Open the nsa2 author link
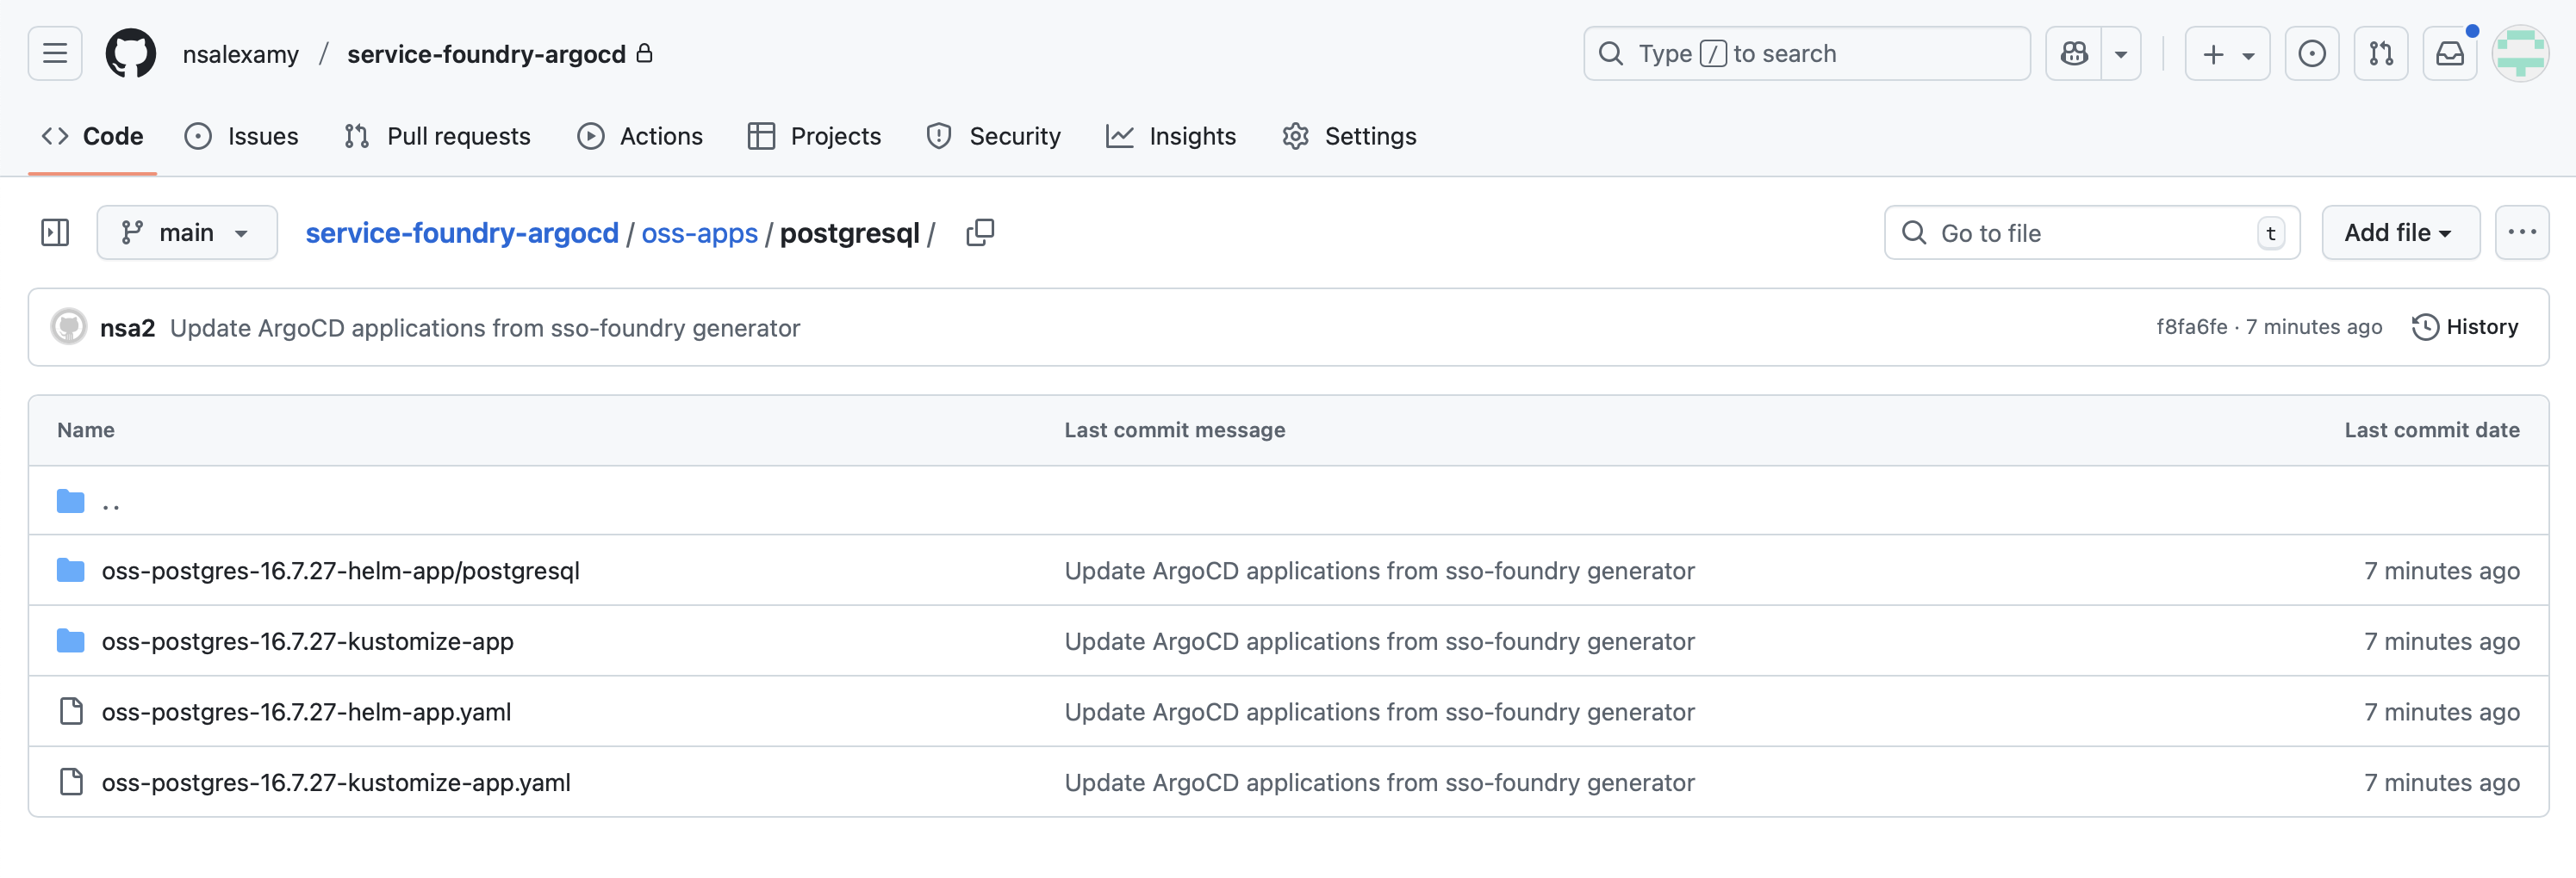The image size is (2576, 878). click(127, 328)
